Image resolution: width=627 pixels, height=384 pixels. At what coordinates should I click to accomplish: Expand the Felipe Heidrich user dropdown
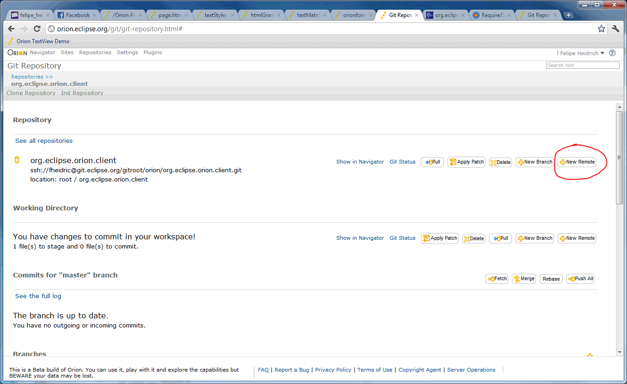click(x=582, y=53)
